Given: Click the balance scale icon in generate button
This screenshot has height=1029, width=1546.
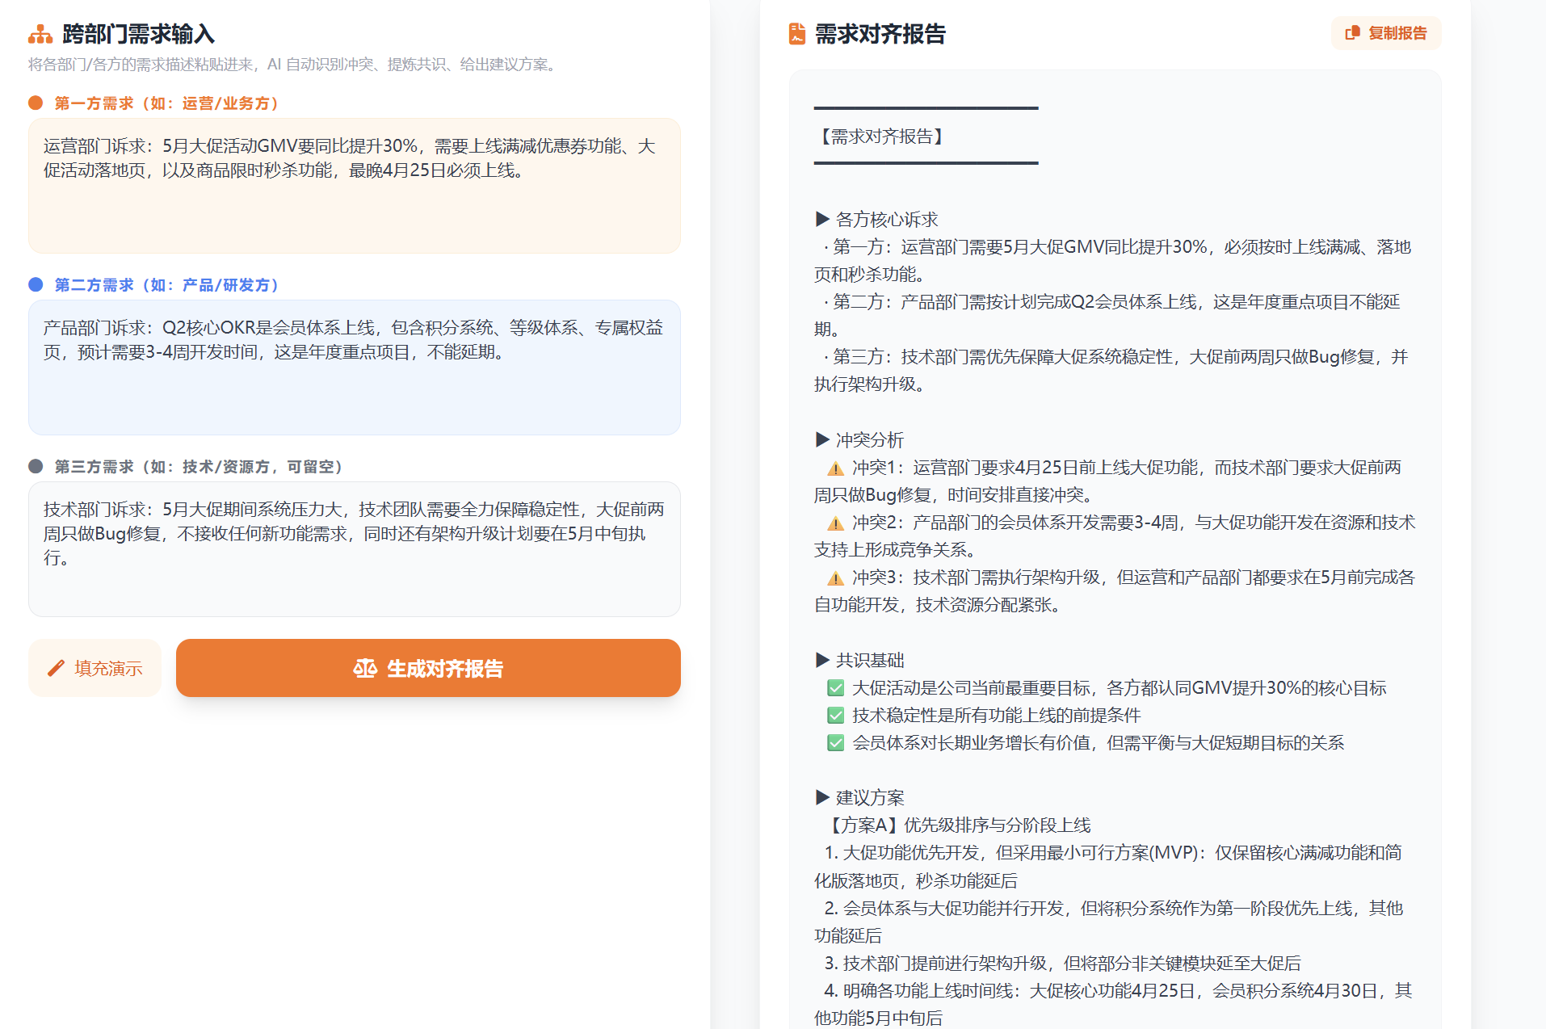Looking at the screenshot, I should point(365,668).
